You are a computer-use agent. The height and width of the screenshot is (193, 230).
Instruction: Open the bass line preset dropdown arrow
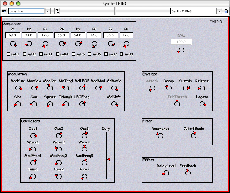pyautogui.click(x=48, y=11)
